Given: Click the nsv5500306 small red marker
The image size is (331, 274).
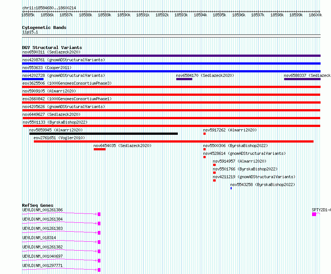Looking at the screenshot, I should tap(205, 149).
